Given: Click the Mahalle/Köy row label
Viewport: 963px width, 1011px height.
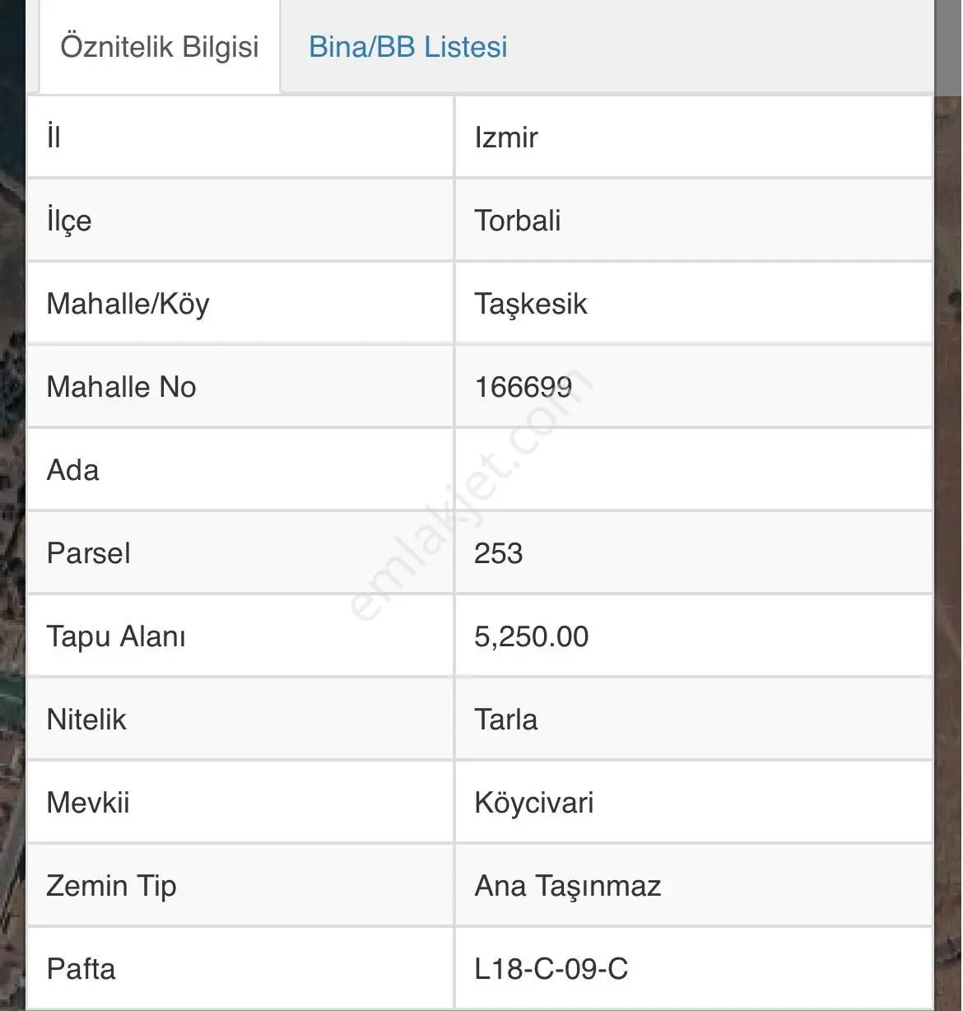Looking at the screenshot, I should (x=128, y=304).
